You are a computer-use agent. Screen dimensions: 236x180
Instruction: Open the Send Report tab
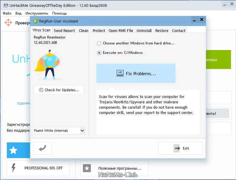tap(64, 30)
